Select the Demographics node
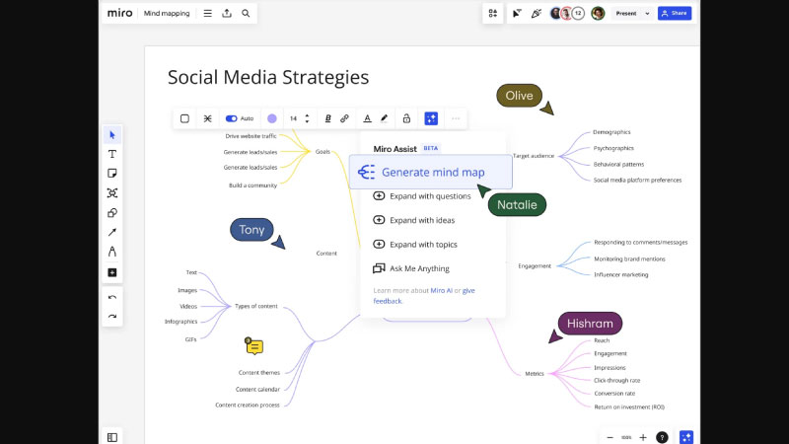Screen dimensions: 789x444 pos(611,132)
